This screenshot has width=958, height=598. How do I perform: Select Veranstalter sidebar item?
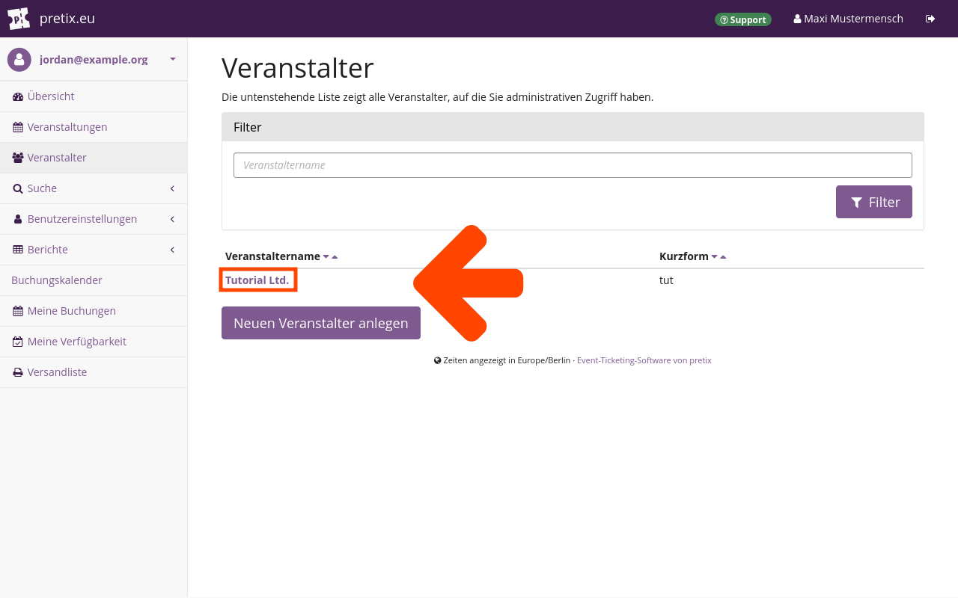[x=94, y=158]
